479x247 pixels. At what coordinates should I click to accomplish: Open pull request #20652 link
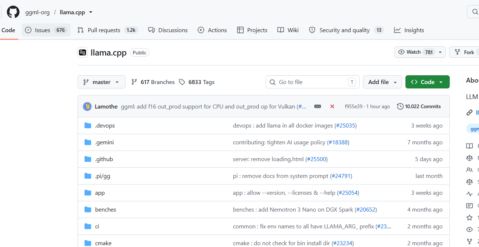pyautogui.click(x=366, y=209)
